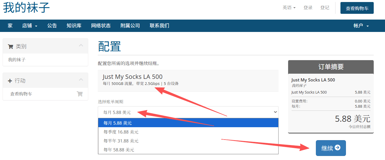385x160 pixels.
Task: Click the 我的袜子 site logo title
Action: click(x=26, y=7)
